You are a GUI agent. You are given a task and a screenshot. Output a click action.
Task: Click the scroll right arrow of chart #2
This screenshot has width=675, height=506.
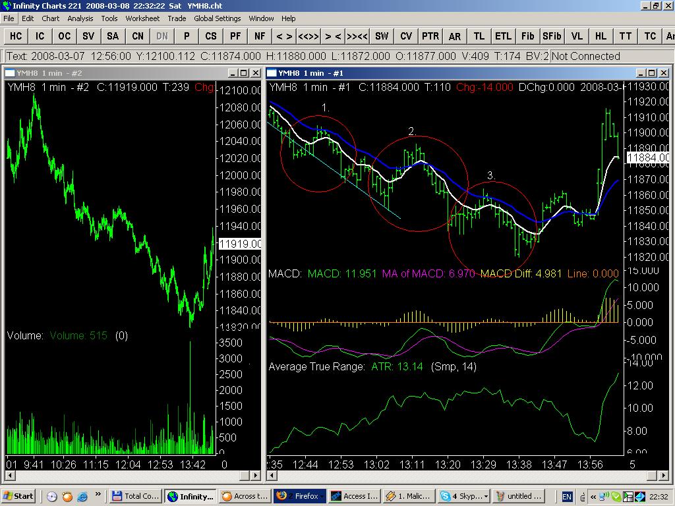coord(256,476)
